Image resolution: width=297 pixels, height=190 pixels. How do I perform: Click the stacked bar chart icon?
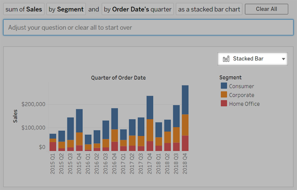pos(226,59)
